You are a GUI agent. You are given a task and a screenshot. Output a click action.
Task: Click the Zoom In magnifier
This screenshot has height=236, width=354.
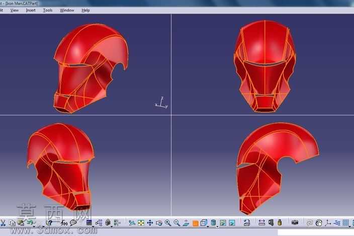click(168, 223)
